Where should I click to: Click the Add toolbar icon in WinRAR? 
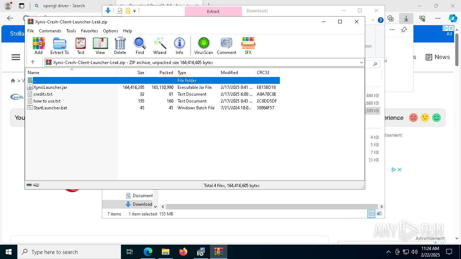click(39, 46)
